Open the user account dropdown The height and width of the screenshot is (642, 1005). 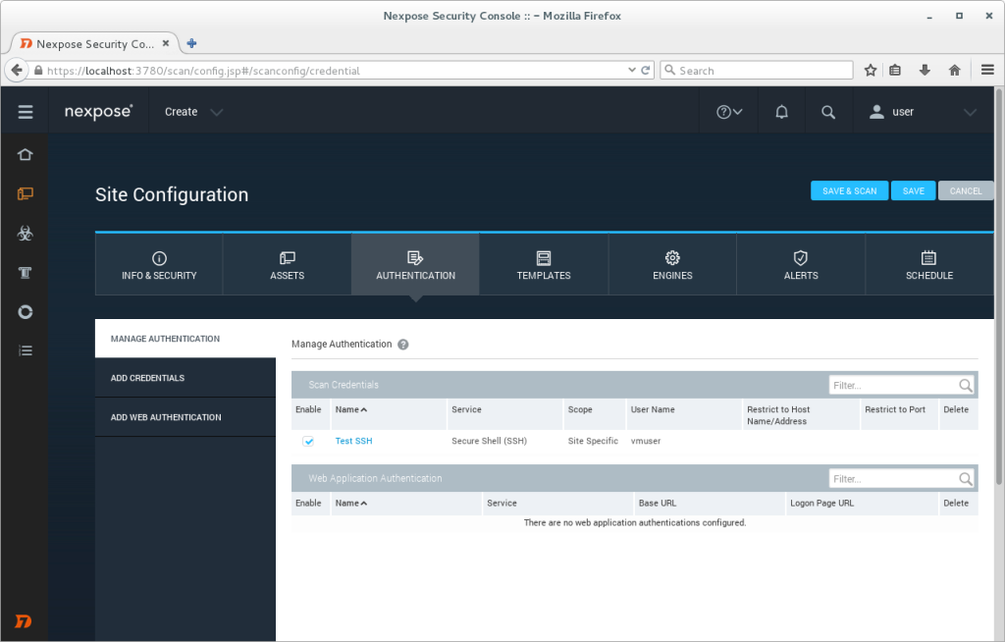[x=923, y=111]
